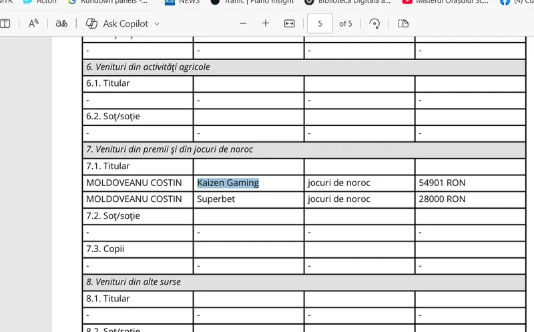This screenshot has height=332, width=534.
Task: Click the Ask Copilot button
Action: coord(117,24)
